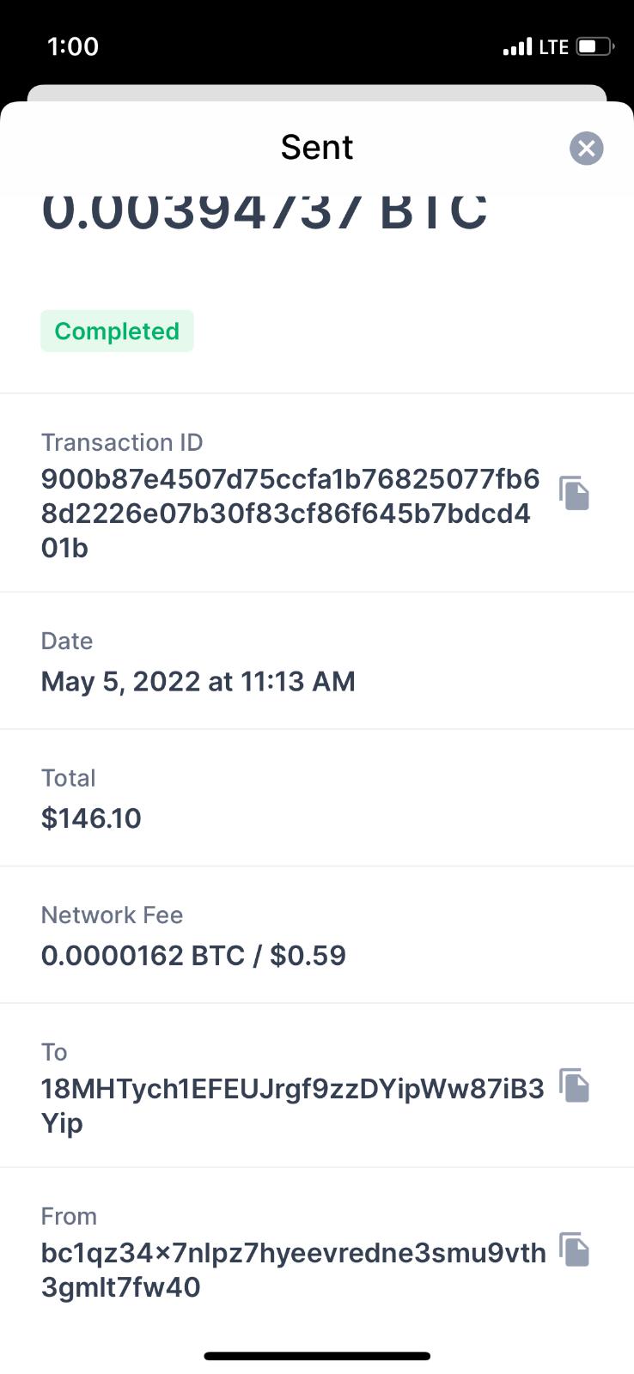Tap the $146.10 total amount
Image resolution: width=634 pixels, height=1374 pixels.
pos(91,818)
